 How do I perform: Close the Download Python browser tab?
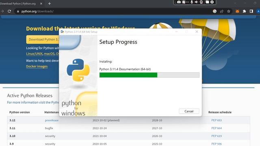(x=41, y=4)
